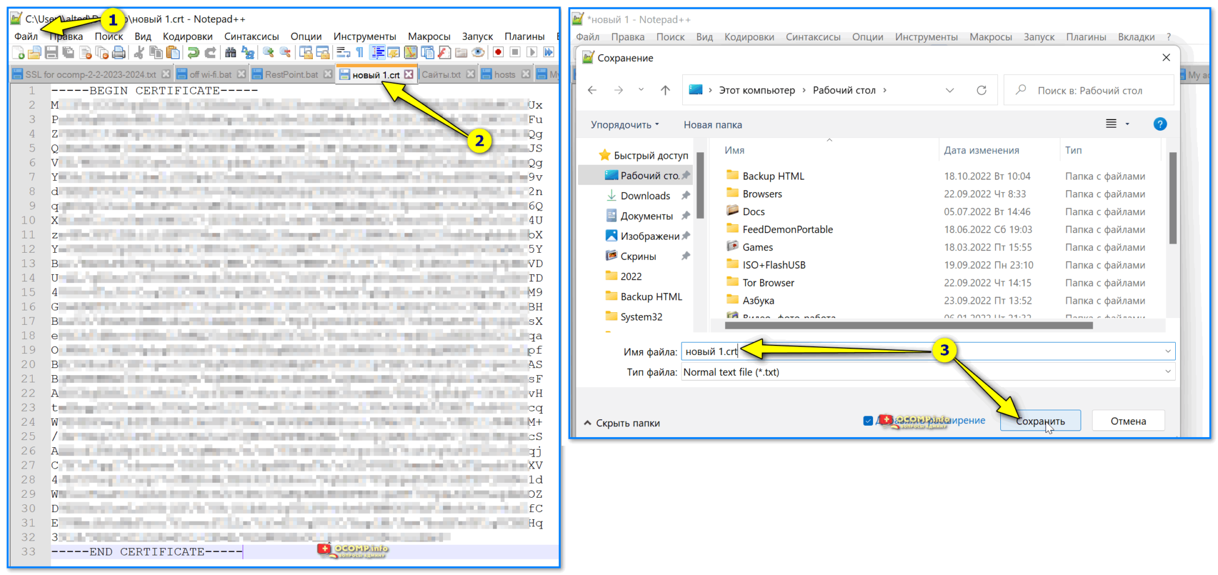Click the play macro icon

(x=532, y=53)
